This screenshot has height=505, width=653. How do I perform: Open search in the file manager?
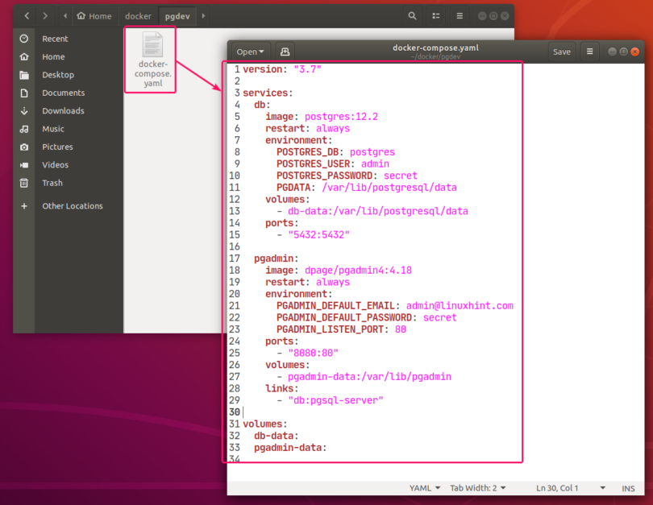(412, 15)
